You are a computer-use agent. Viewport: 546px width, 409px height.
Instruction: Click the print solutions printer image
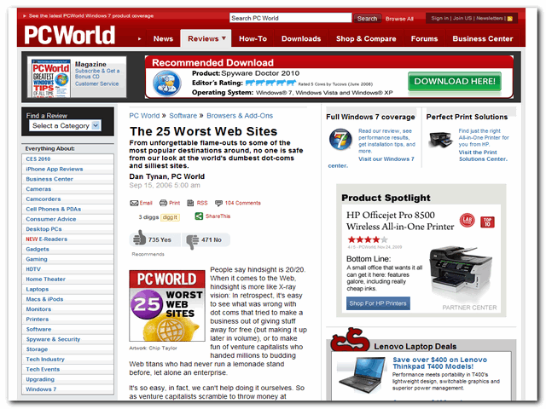440,140
